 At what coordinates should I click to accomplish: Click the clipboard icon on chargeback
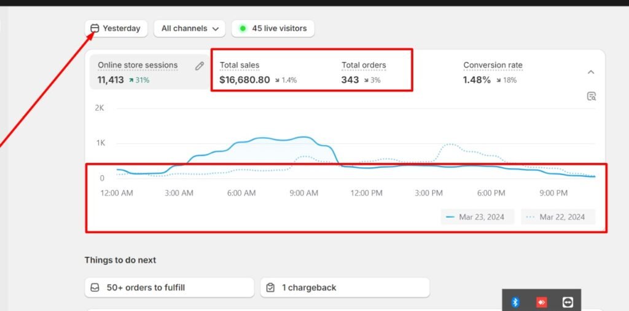tap(270, 288)
